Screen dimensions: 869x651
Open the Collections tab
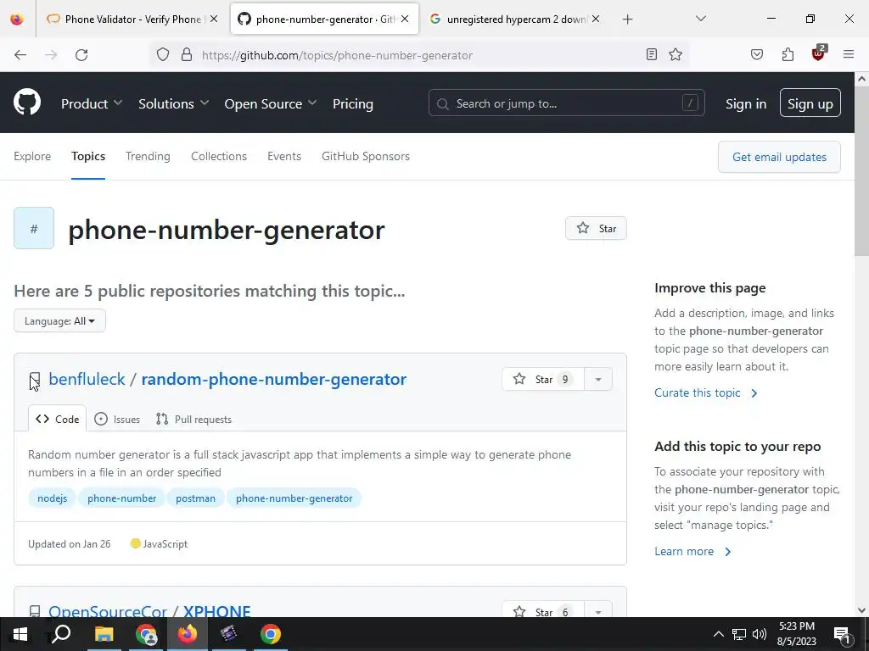[x=219, y=156]
